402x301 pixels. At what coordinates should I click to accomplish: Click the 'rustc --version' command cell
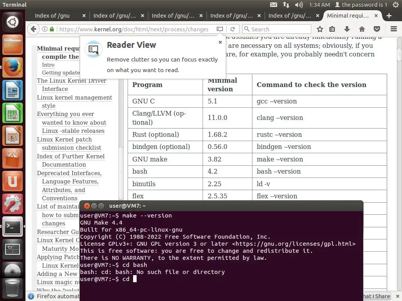click(x=320, y=135)
